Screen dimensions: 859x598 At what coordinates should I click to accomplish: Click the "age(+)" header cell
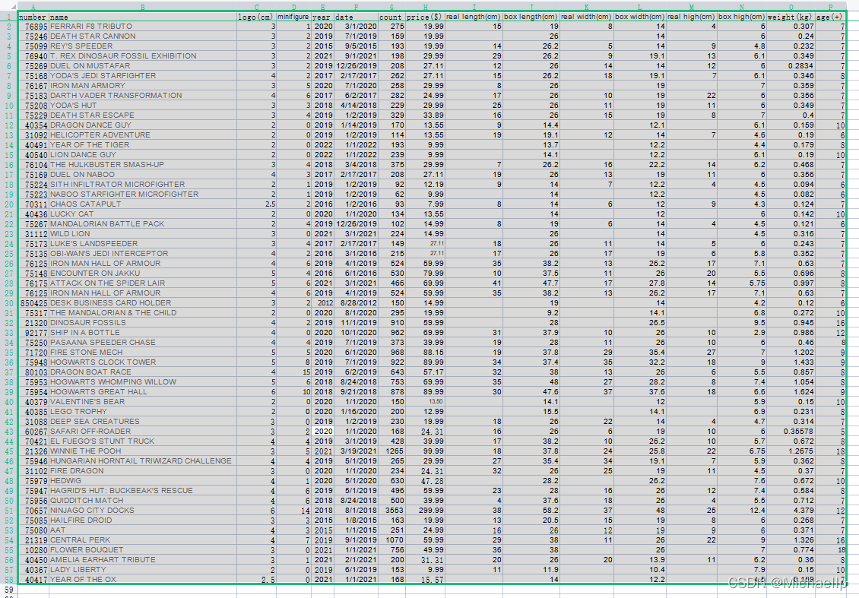tap(830, 17)
